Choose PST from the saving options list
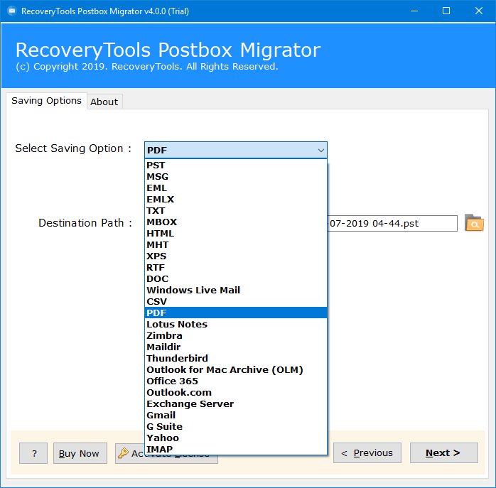Viewport: 496px width, 488px height. 236,165
